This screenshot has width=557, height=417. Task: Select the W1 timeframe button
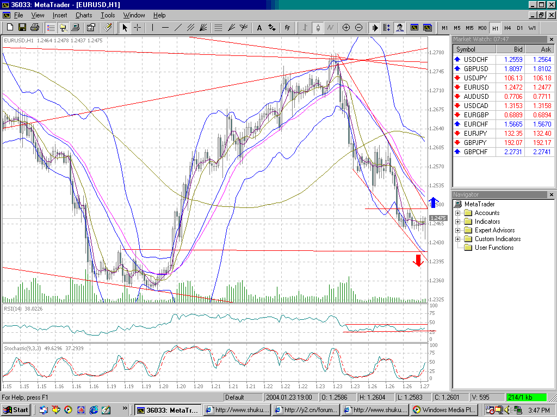532,28
